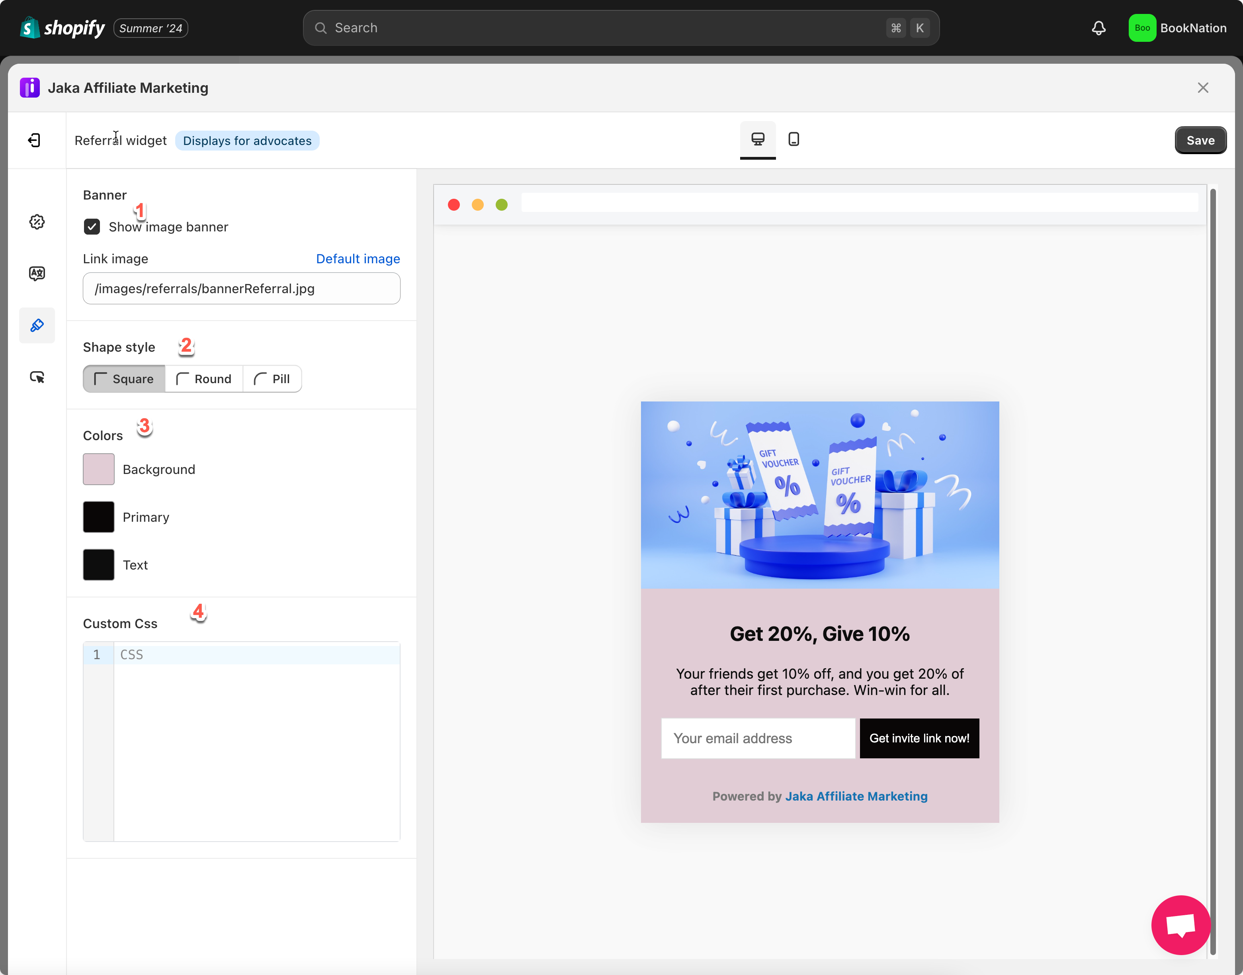Click the exit editor icon in sidebar
This screenshot has height=975, width=1243.
click(34, 141)
